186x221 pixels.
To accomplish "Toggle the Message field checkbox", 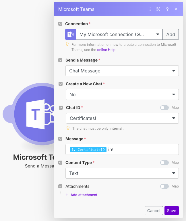I will (60, 139).
